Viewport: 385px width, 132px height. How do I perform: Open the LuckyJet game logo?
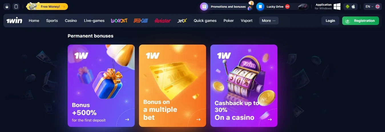point(119,21)
